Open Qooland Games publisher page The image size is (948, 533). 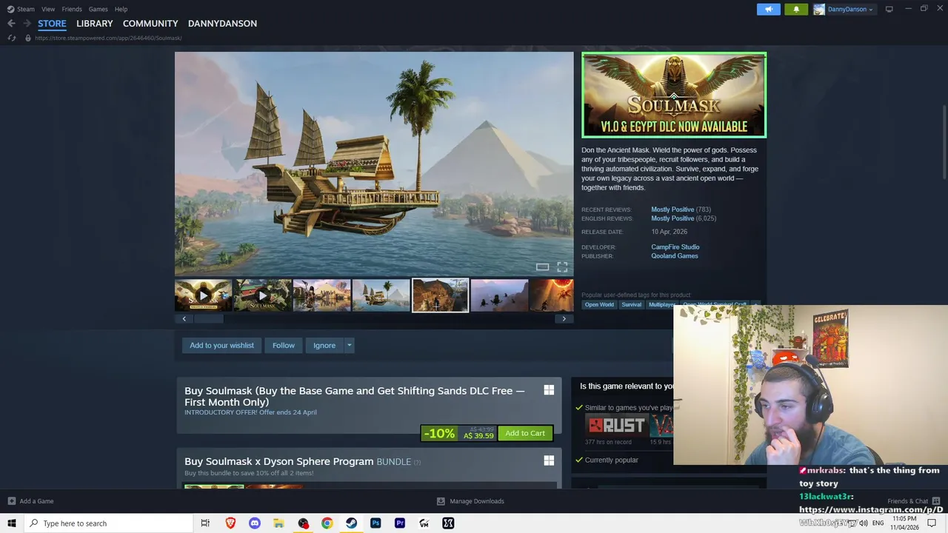pos(675,256)
